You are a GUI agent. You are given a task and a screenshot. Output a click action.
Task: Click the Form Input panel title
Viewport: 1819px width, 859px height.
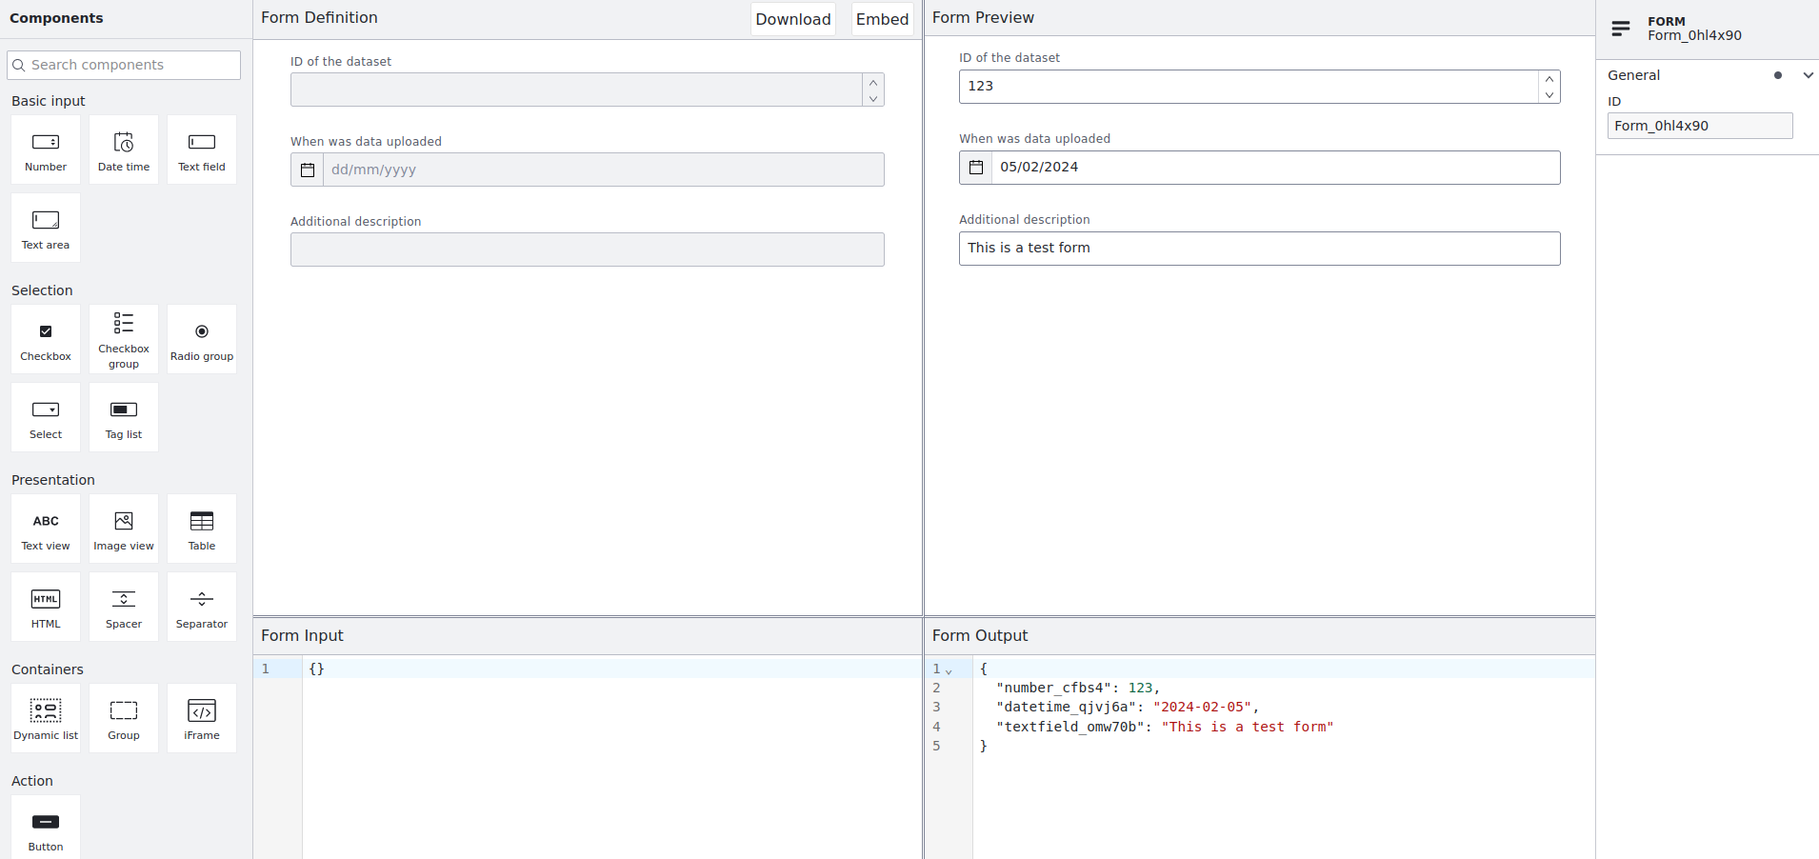tap(302, 636)
